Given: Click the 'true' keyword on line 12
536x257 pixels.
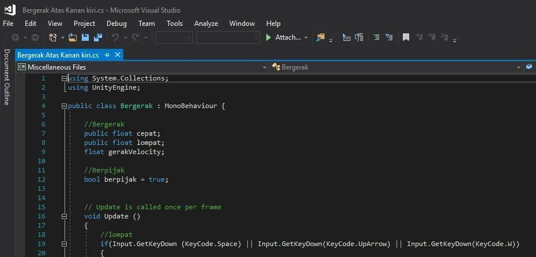Looking at the screenshot, I should coord(157,179).
